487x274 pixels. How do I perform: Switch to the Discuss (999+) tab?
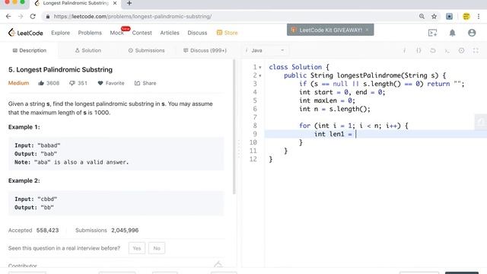[205, 50]
